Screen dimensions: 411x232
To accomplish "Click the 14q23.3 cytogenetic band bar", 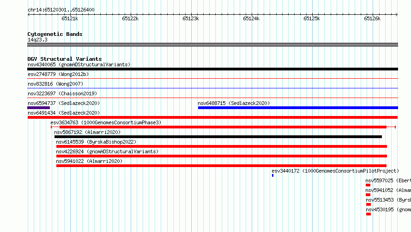I will click(212, 45).
